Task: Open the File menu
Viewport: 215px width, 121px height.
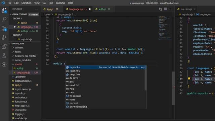Action: click(x=9, y=3)
